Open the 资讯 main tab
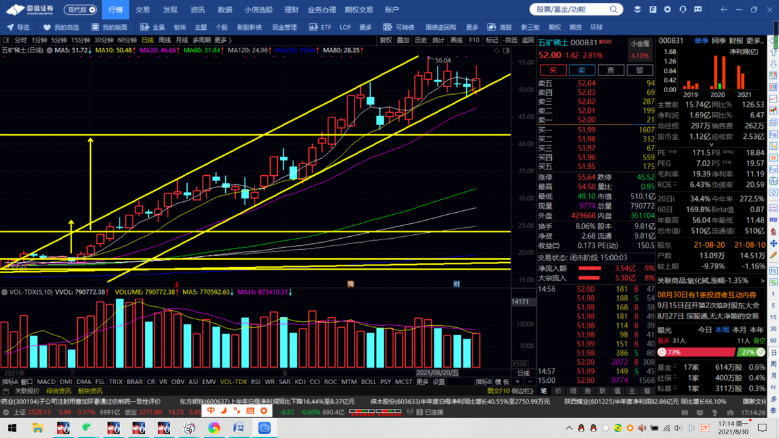 point(198,10)
